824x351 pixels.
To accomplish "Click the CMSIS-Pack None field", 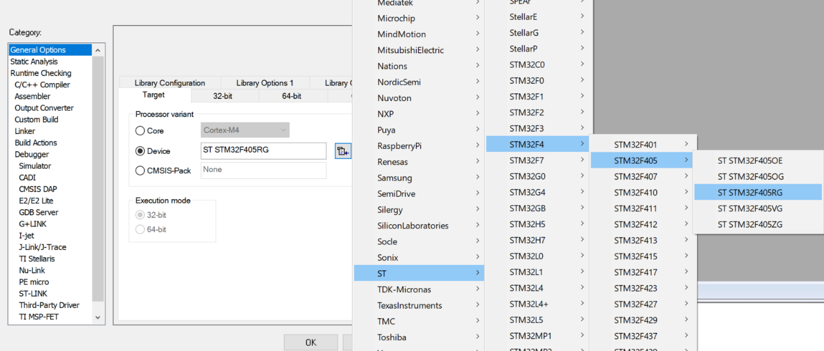I will point(264,170).
